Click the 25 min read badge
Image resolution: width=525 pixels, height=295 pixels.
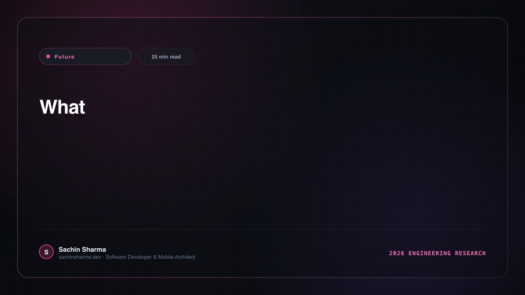tap(166, 56)
